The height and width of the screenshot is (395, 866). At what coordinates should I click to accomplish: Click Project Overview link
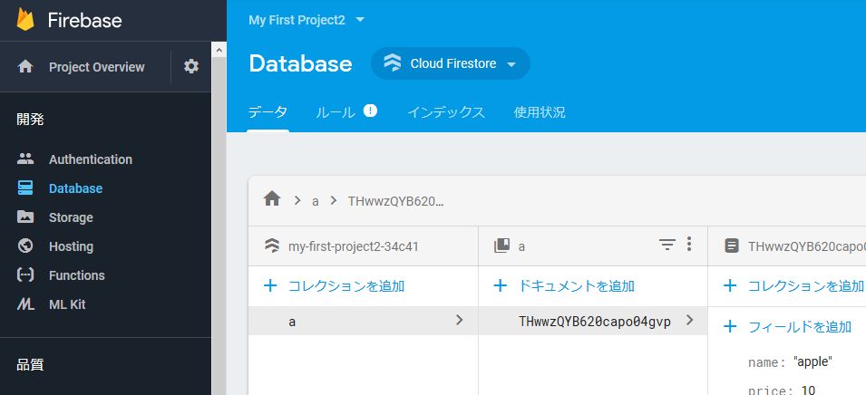tap(97, 67)
